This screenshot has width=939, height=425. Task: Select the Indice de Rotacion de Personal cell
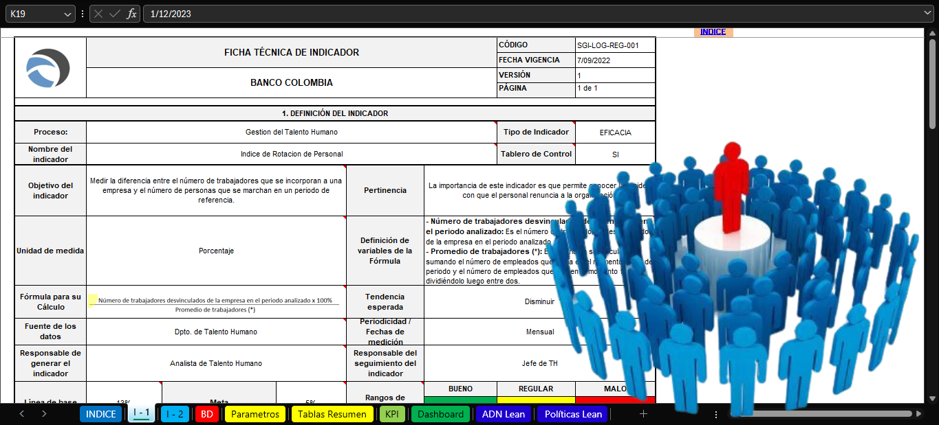[x=292, y=154]
